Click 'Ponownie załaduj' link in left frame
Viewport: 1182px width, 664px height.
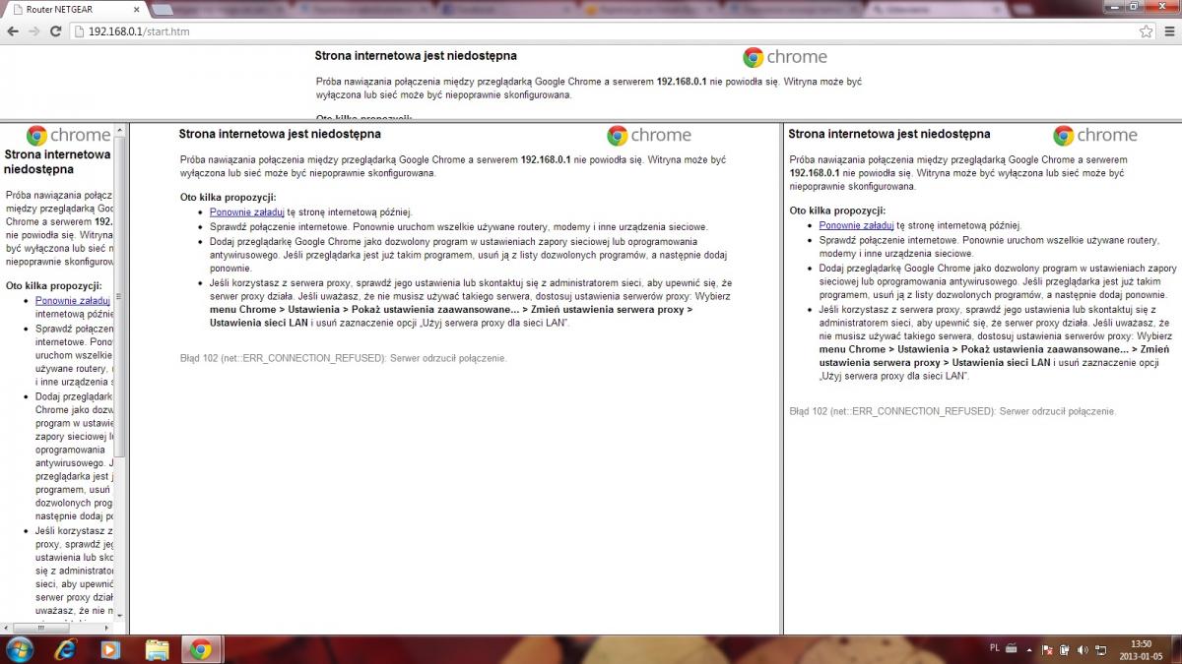pyautogui.click(x=72, y=301)
